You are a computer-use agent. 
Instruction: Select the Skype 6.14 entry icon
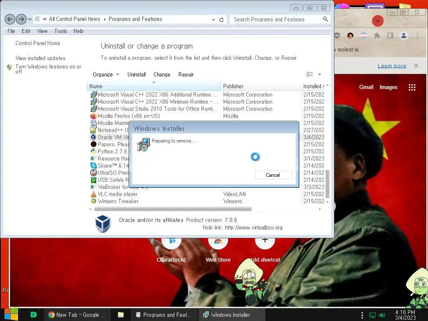click(93, 166)
